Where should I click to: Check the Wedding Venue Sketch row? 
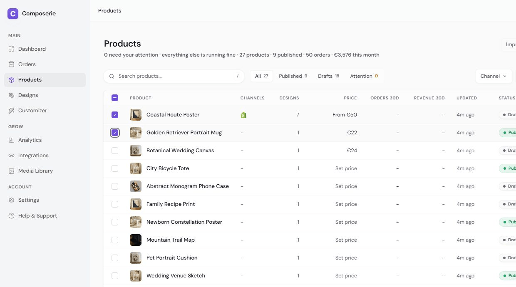click(115, 276)
